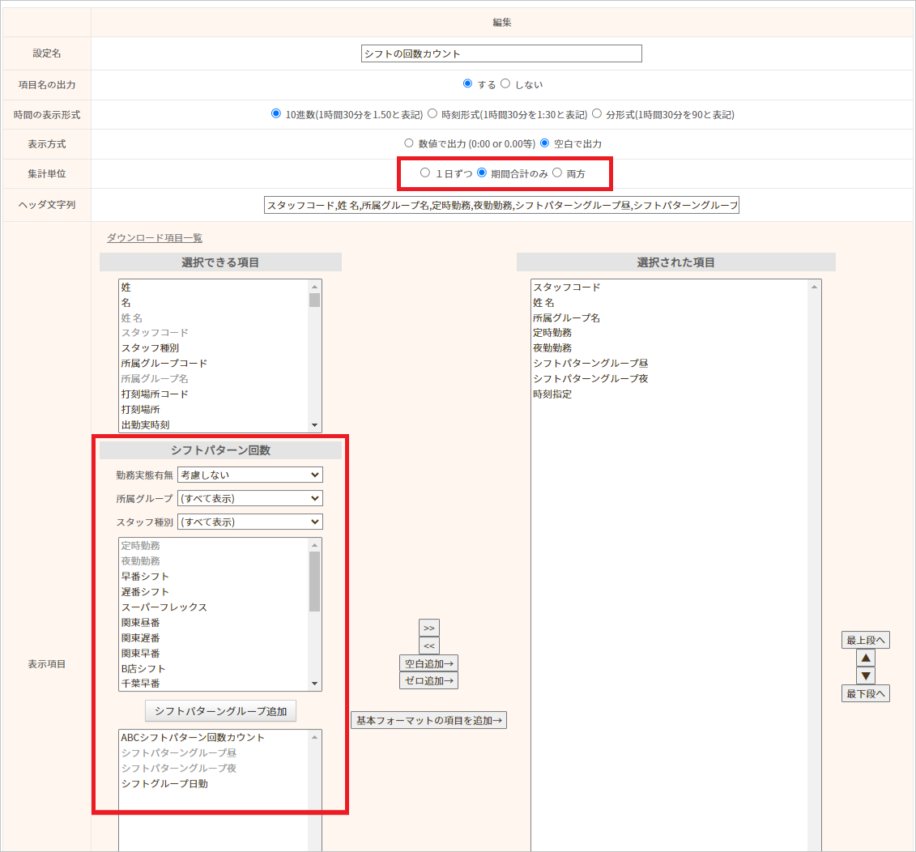Open the スタッフ種別 dropdown

[249, 522]
